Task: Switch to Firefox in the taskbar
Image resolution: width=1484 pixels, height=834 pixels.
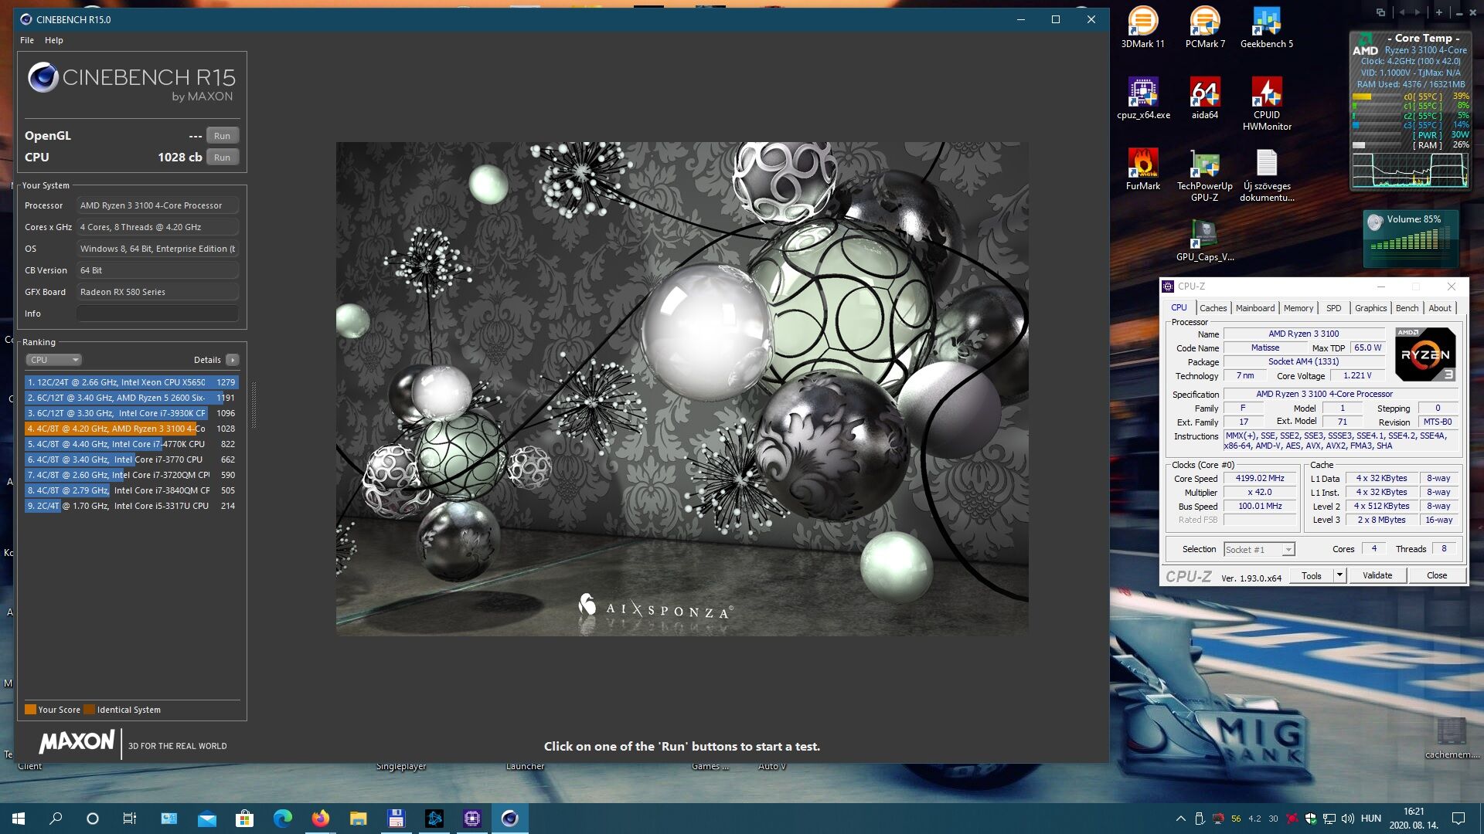Action: coord(321,819)
